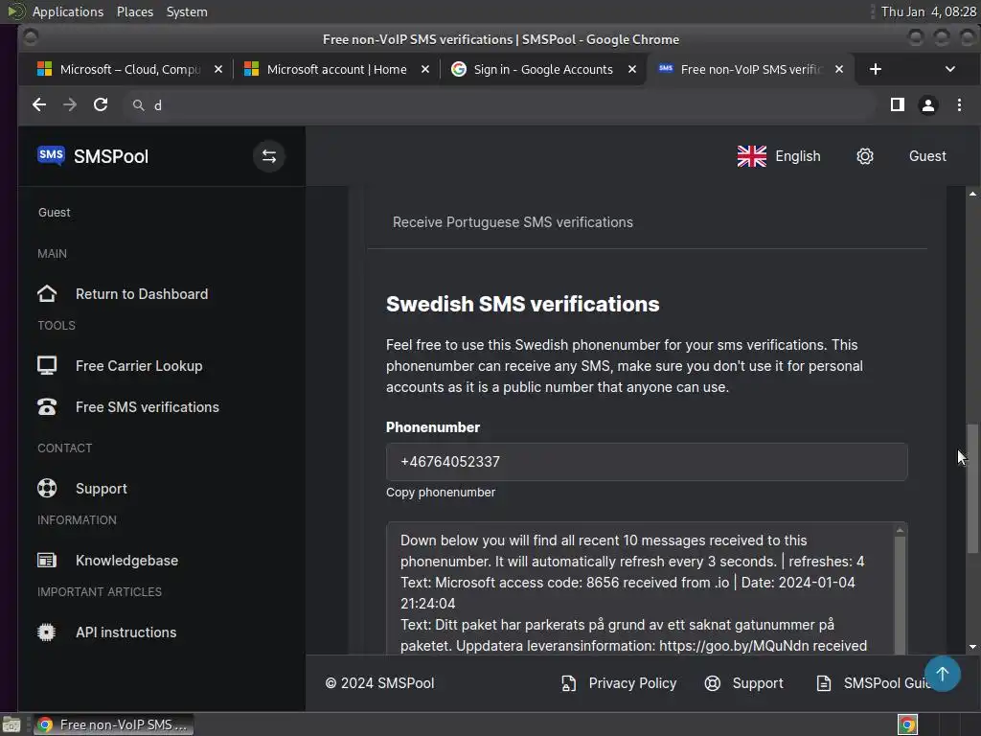Open Free Carrier Lookup page
The height and width of the screenshot is (736, 981).
(x=139, y=365)
